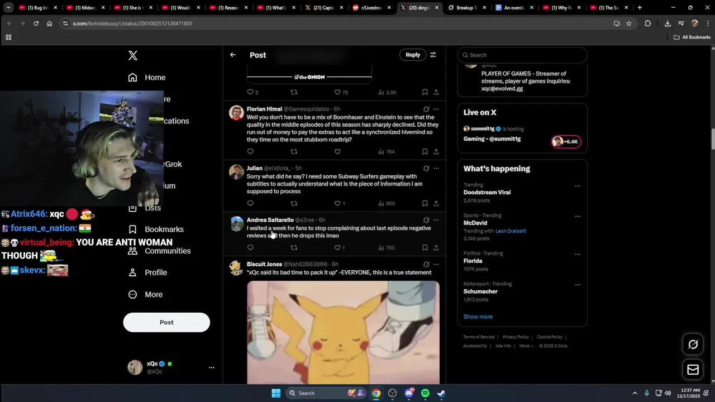Like Florian Himsl's post
Screen dimensions: 715x402
(337, 151)
